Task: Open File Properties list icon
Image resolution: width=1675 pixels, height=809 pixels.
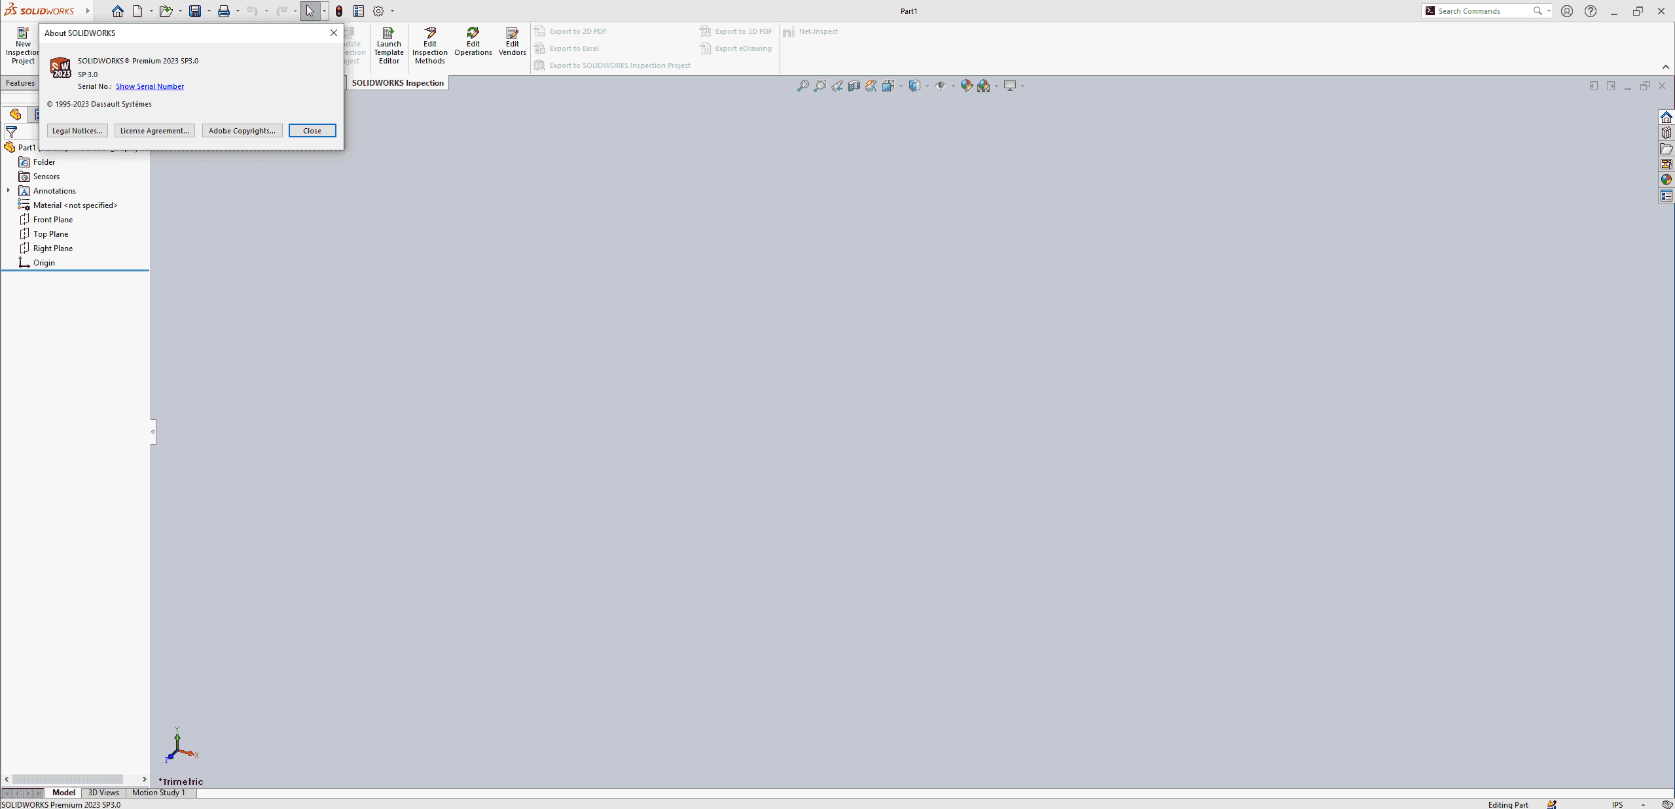Action: point(359,11)
